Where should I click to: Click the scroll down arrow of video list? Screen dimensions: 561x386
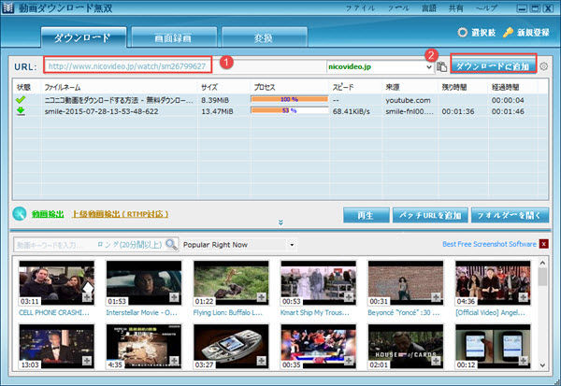[542, 365]
